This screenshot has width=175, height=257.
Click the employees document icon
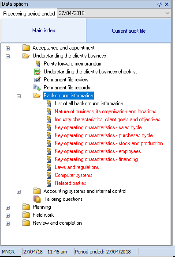point(49,151)
